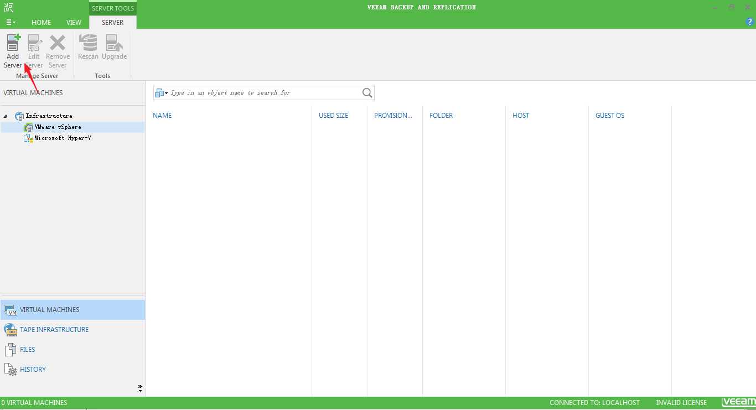Collapse the Infrastructure tree node
This screenshot has height=410, width=756.
click(x=6, y=116)
